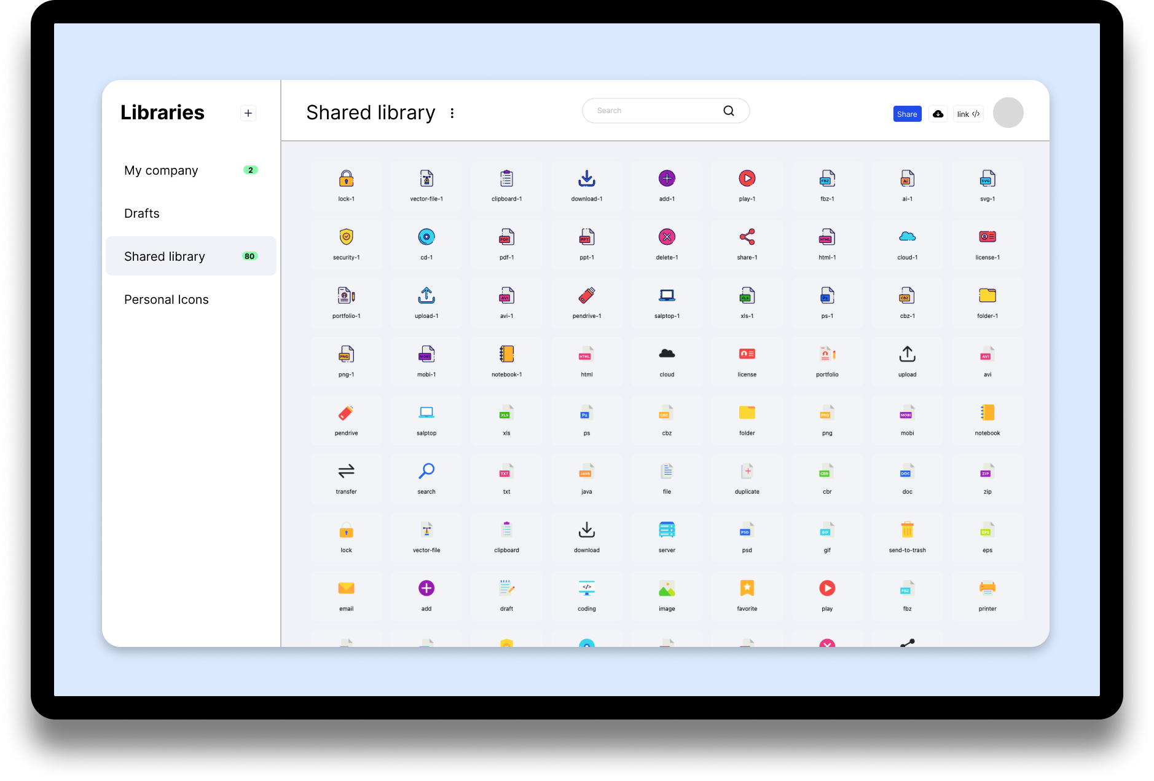This screenshot has height=781, width=1154.
Task: Switch to the Drafts library
Action: [x=142, y=213]
